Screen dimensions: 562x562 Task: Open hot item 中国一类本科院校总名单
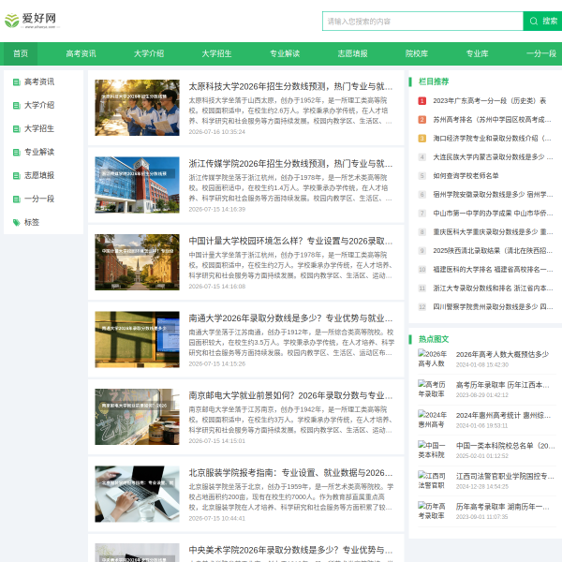506,446
